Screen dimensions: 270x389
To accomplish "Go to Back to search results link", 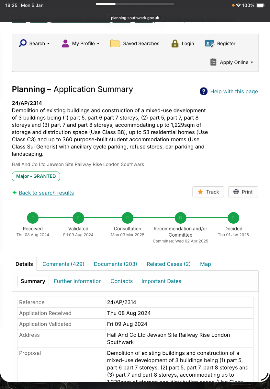I will 46,193.
